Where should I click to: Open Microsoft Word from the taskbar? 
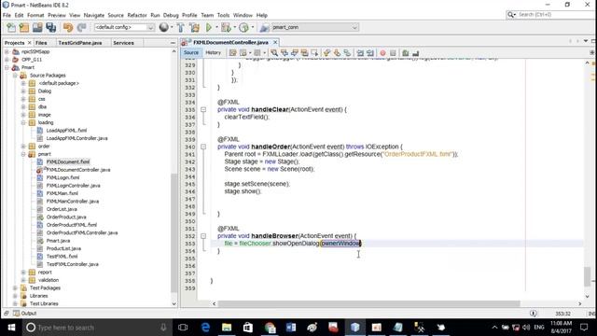291,328
